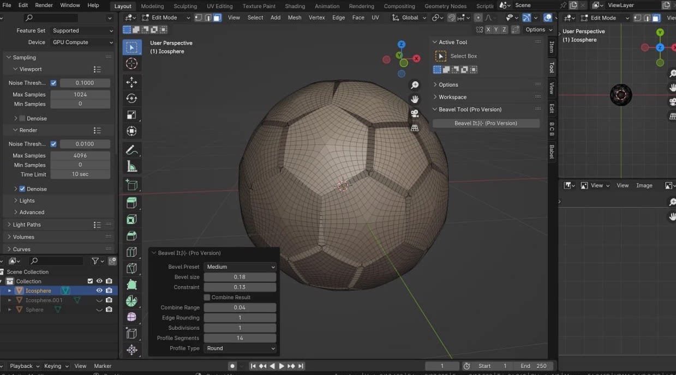This screenshot has width=676, height=375.
Task: Enable face select mode in header
Action: pyautogui.click(x=217, y=17)
